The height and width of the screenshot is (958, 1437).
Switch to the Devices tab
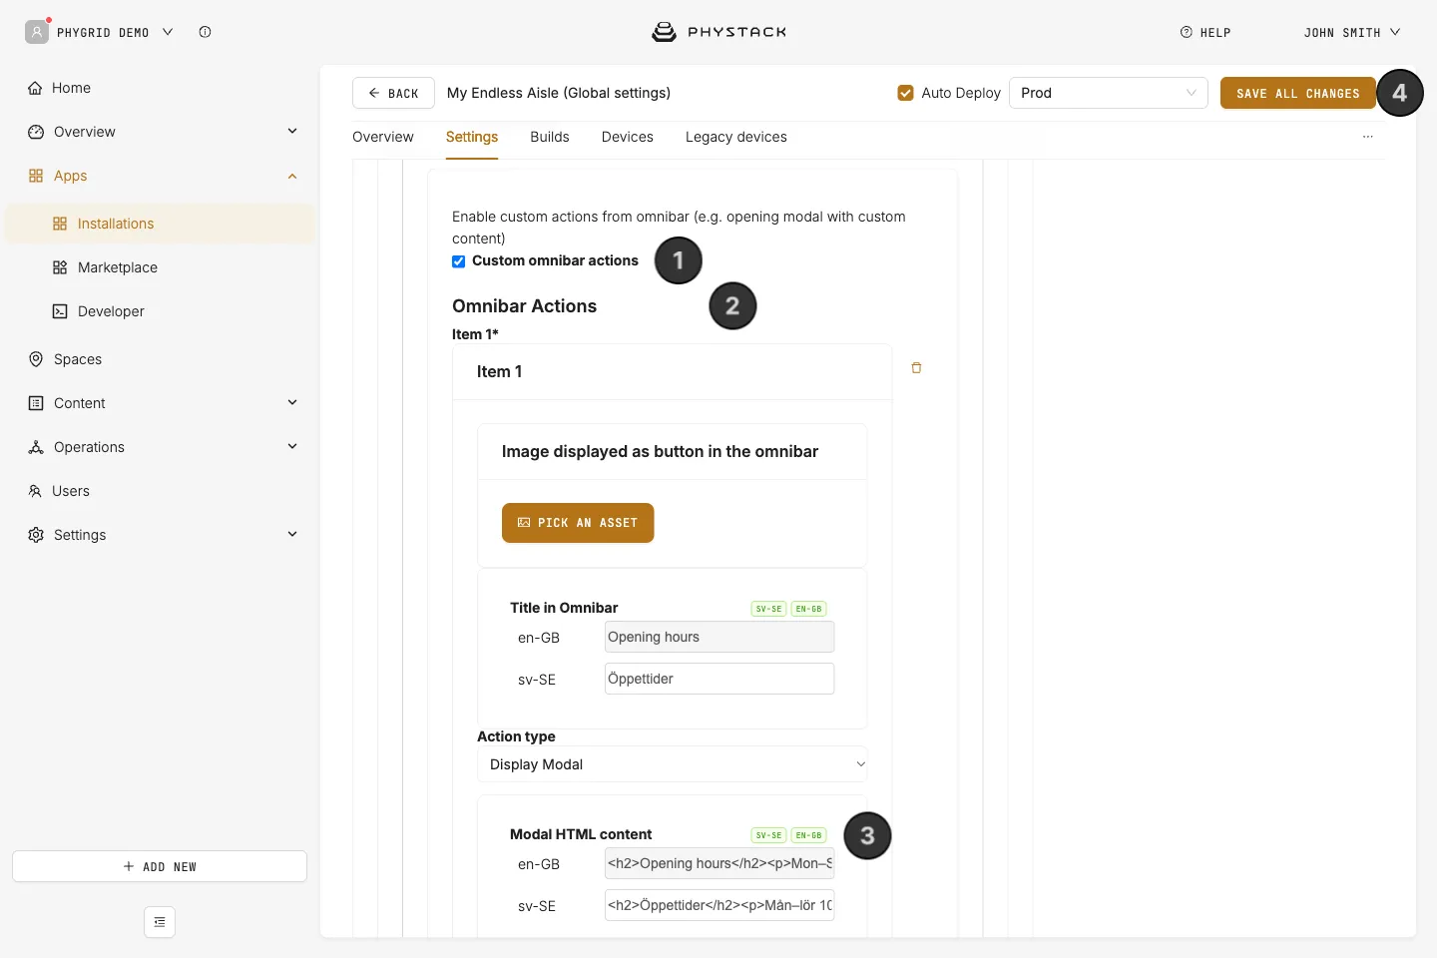click(628, 137)
